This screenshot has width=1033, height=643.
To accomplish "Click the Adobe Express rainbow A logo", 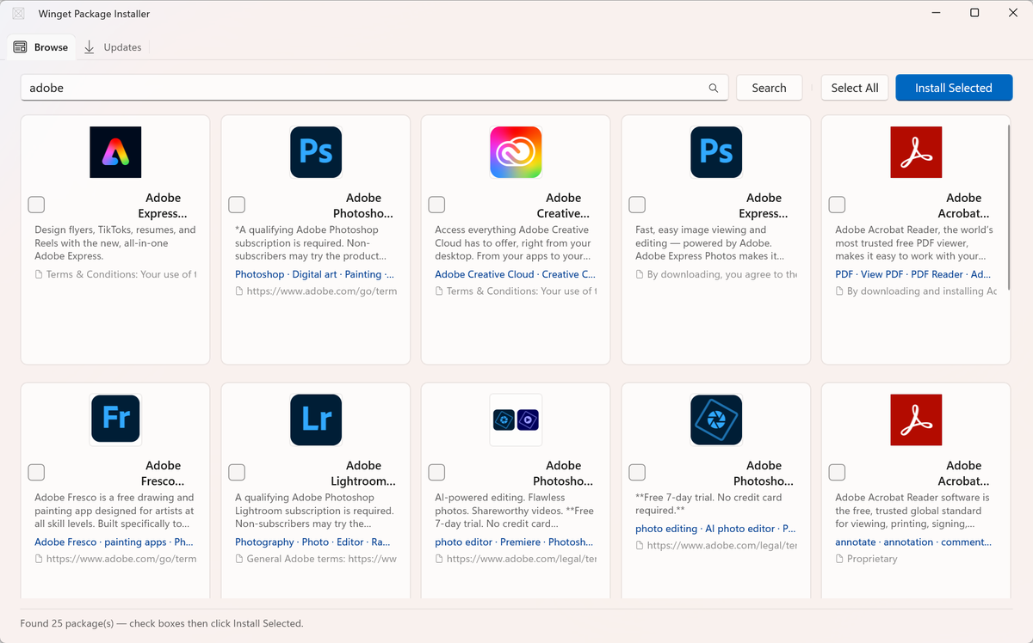I will (115, 152).
